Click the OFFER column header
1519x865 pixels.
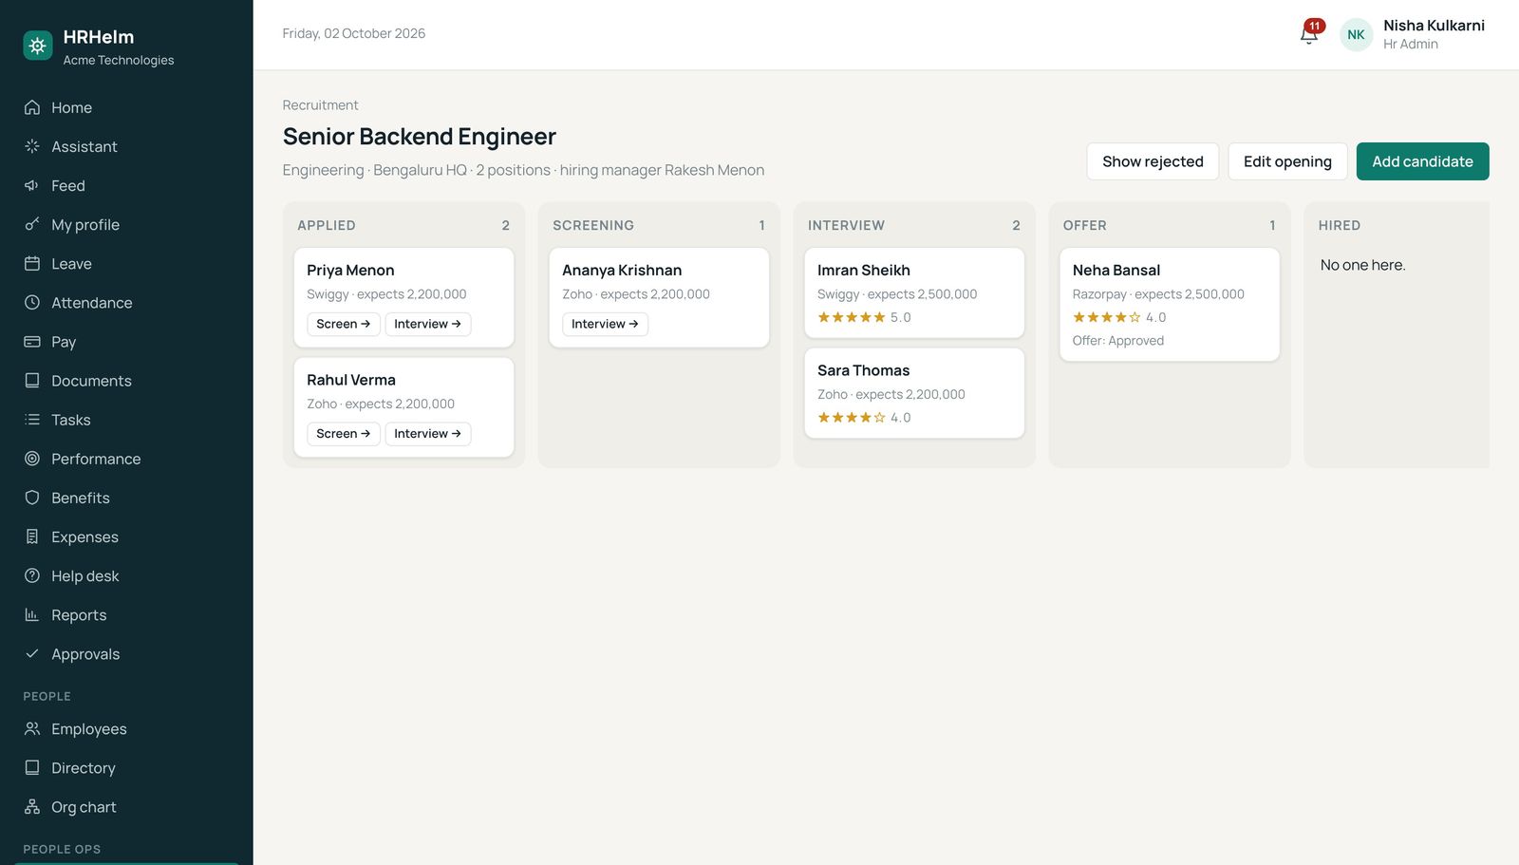pyautogui.click(x=1085, y=225)
